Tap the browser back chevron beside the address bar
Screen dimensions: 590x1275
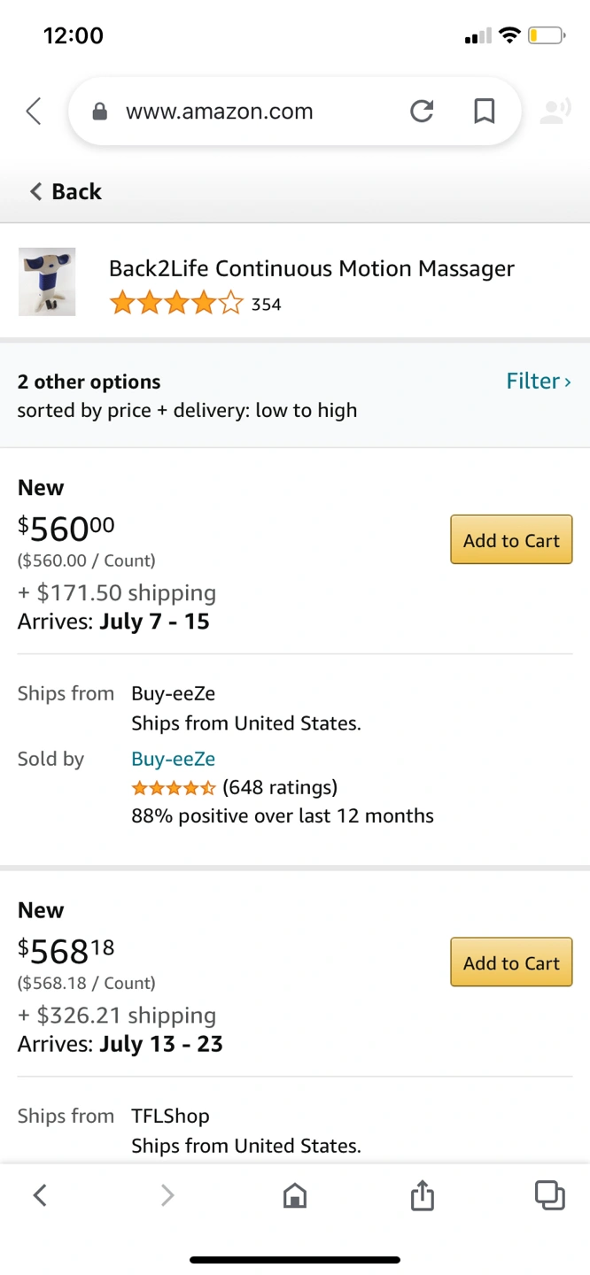pyautogui.click(x=34, y=112)
